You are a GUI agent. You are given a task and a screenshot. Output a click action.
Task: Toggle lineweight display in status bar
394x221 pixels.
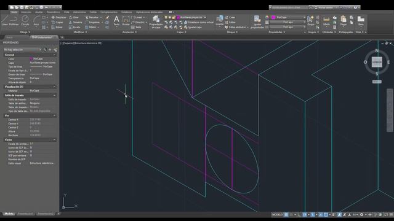click(334, 215)
